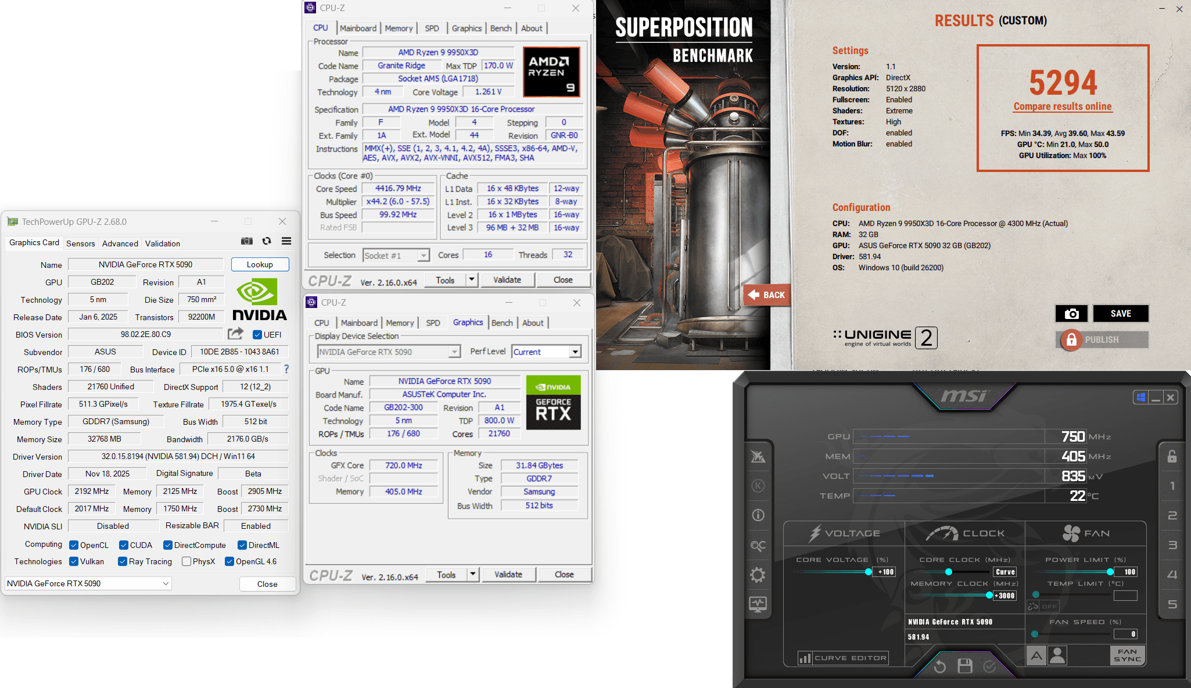Expand GPU selection dropdown in GPU-Z
Viewport: 1191px width, 688px height.
click(x=166, y=583)
